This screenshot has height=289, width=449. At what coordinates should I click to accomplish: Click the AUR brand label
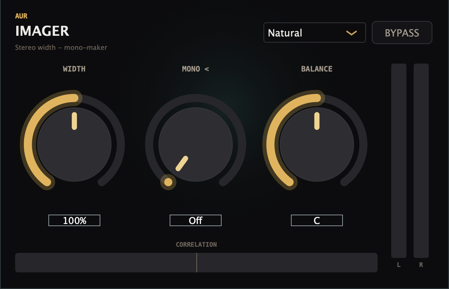coord(21,16)
